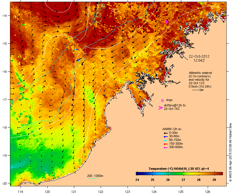Click the latitude label -14

[4, 15]
